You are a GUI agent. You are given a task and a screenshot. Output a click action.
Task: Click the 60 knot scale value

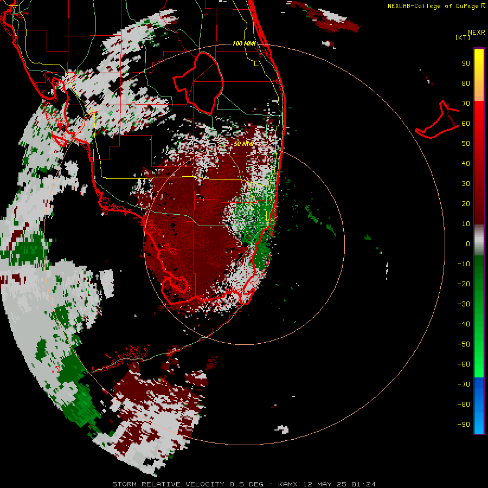pyautogui.click(x=466, y=124)
